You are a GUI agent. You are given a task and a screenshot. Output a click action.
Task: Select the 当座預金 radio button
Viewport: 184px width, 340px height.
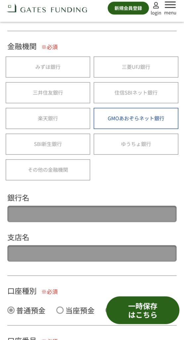coord(60,310)
